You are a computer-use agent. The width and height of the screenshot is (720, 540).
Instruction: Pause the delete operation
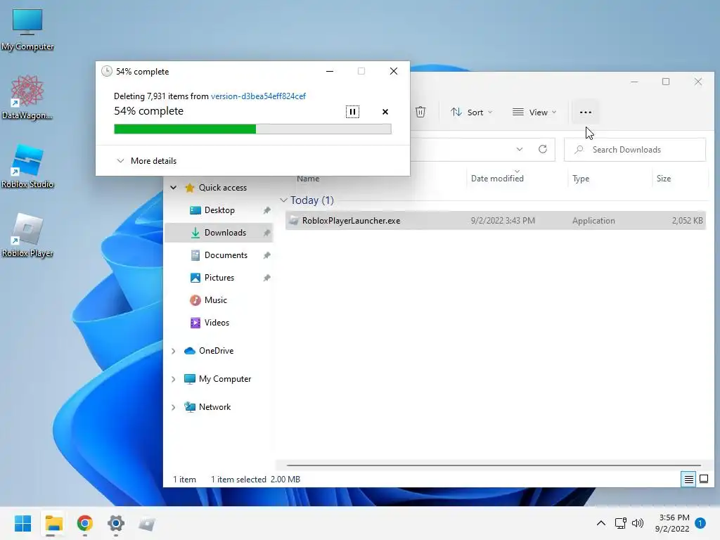352,112
